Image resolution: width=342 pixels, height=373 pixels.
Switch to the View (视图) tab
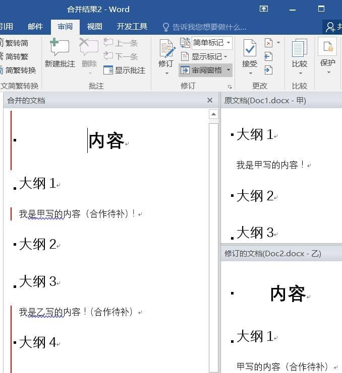(x=95, y=26)
